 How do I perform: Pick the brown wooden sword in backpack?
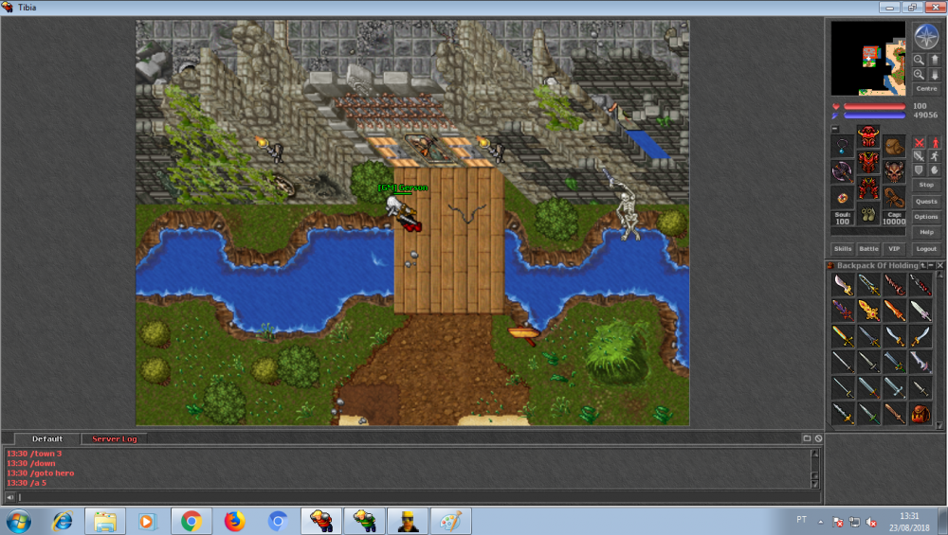[894, 414]
